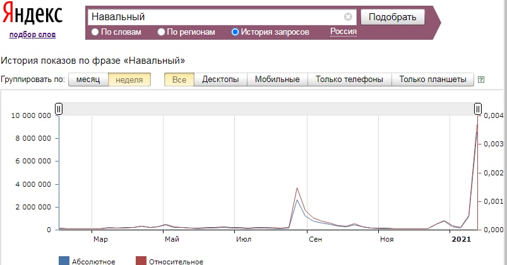Grab the left range slider handle

[x=59, y=109]
